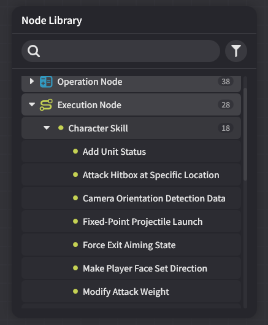This screenshot has width=268, height=325.
Task: Click the search field in Node Library
Action: click(x=121, y=51)
